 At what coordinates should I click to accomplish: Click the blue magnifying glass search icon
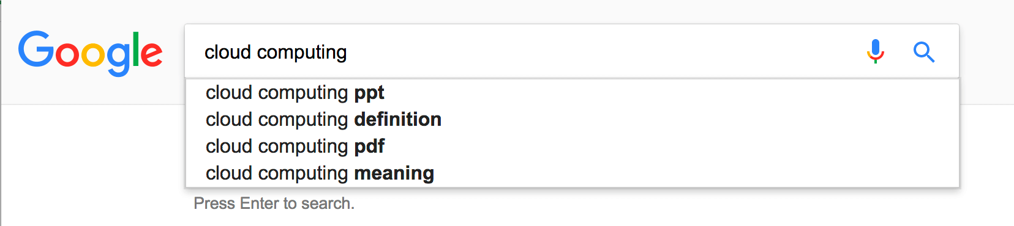(x=924, y=52)
